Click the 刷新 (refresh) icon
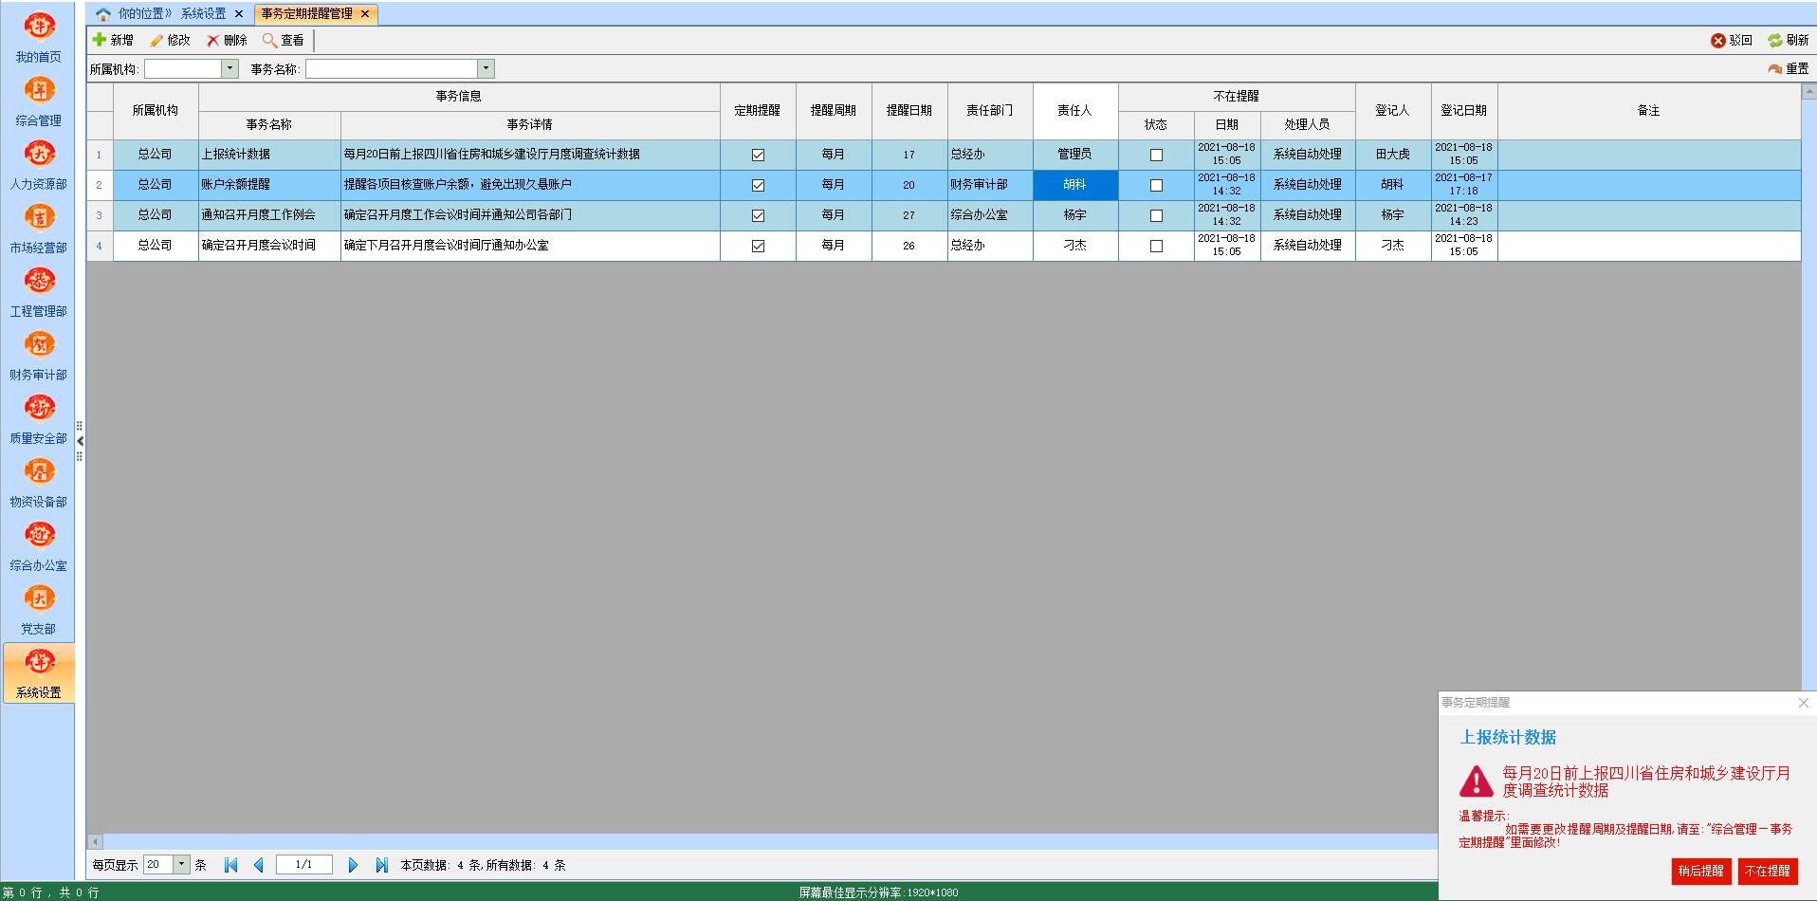This screenshot has width=1817, height=901. [x=1774, y=40]
